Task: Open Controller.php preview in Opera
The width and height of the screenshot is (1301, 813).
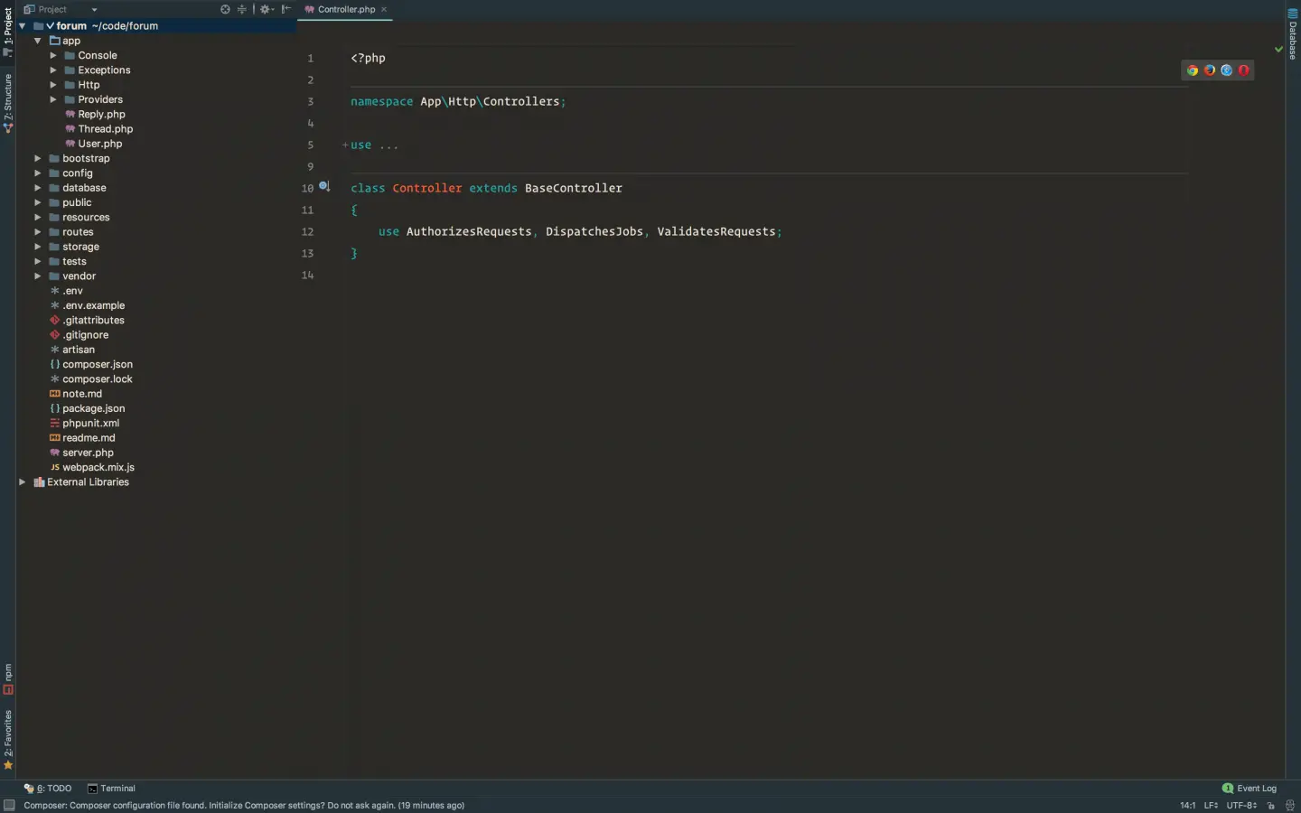Action: [1244, 70]
